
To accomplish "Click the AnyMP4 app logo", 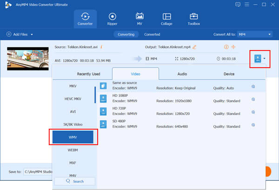I will 8,5.
